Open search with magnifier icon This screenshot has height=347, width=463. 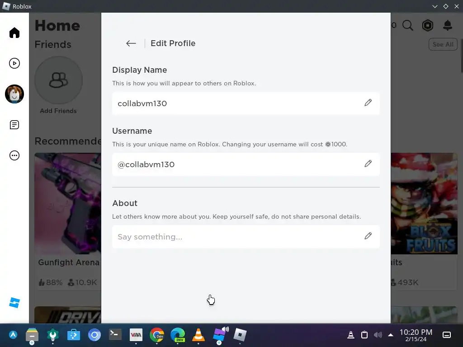tap(408, 25)
